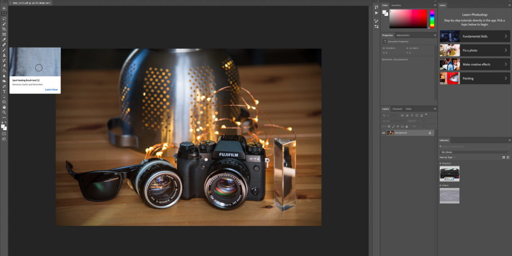Open the Adjustment sliders panel icon
This screenshot has height=256, width=512.
(376, 26)
